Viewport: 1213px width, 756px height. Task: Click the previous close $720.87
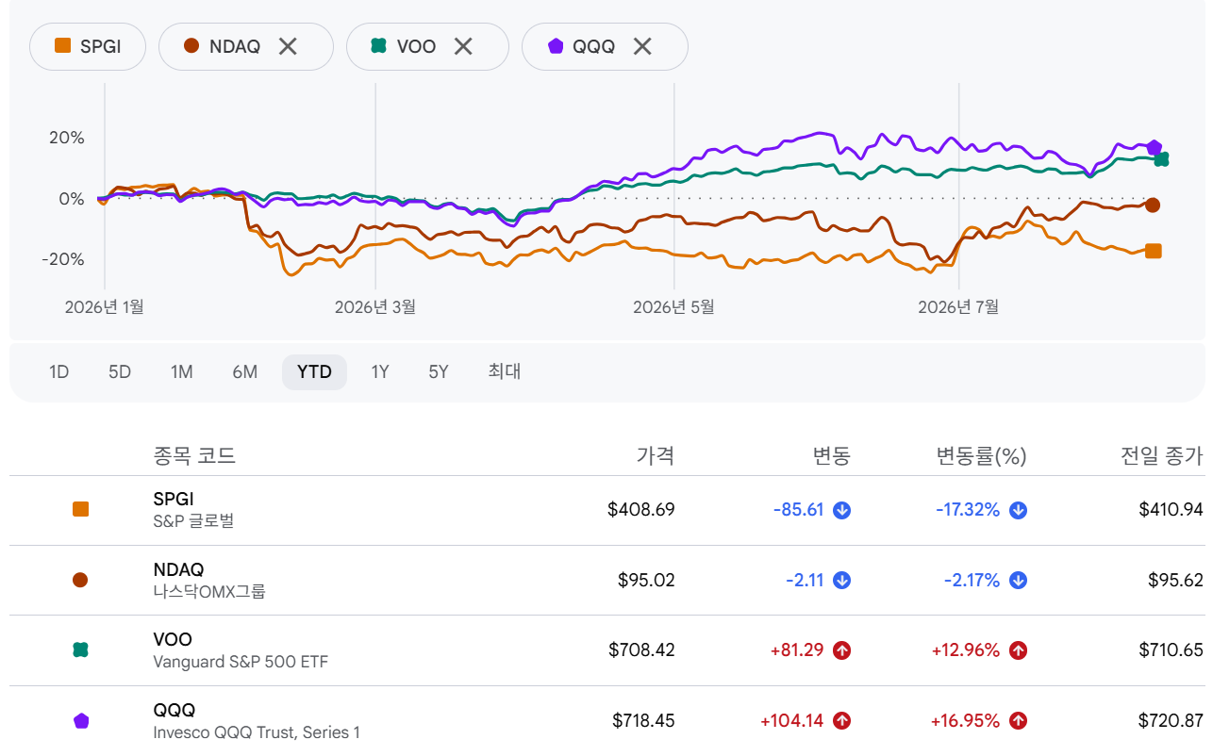pyautogui.click(x=1171, y=721)
